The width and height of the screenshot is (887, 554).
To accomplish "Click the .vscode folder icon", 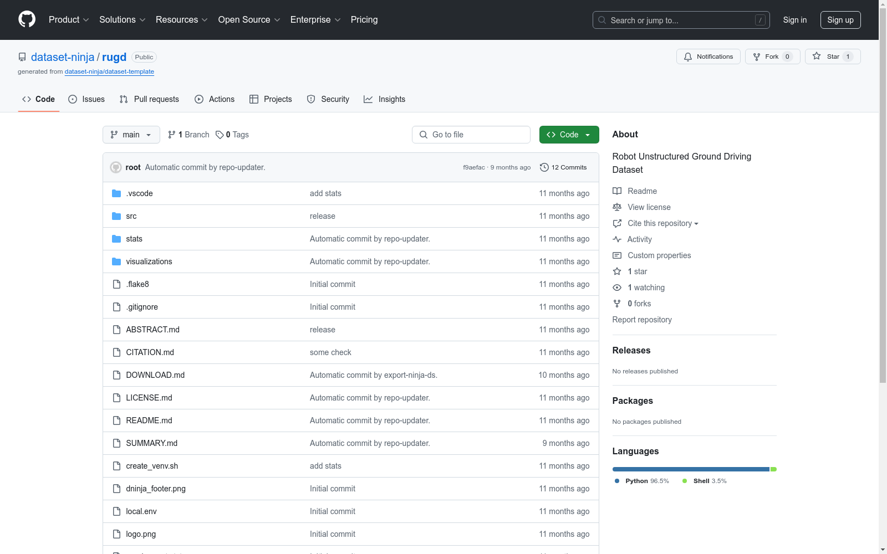I will click(116, 193).
